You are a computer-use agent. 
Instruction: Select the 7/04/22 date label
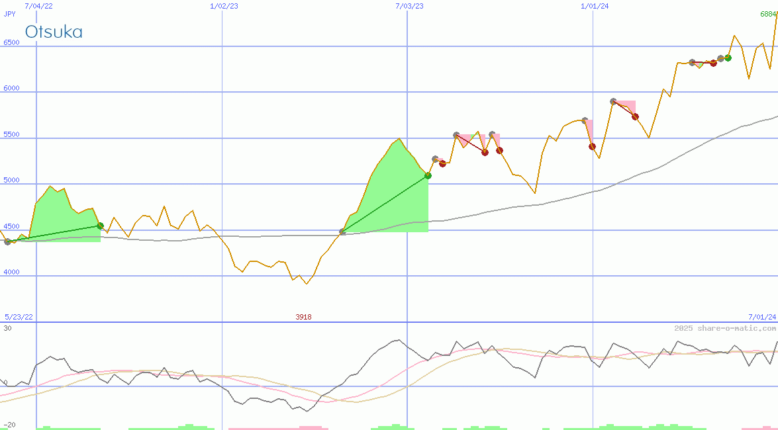(x=38, y=6)
